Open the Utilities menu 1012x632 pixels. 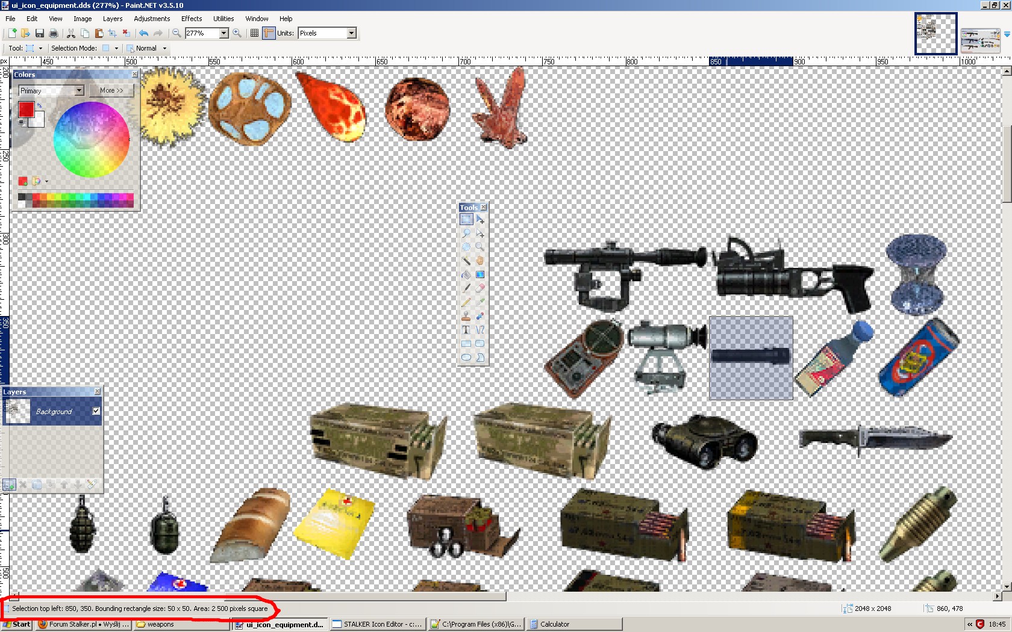coord(223,19)
